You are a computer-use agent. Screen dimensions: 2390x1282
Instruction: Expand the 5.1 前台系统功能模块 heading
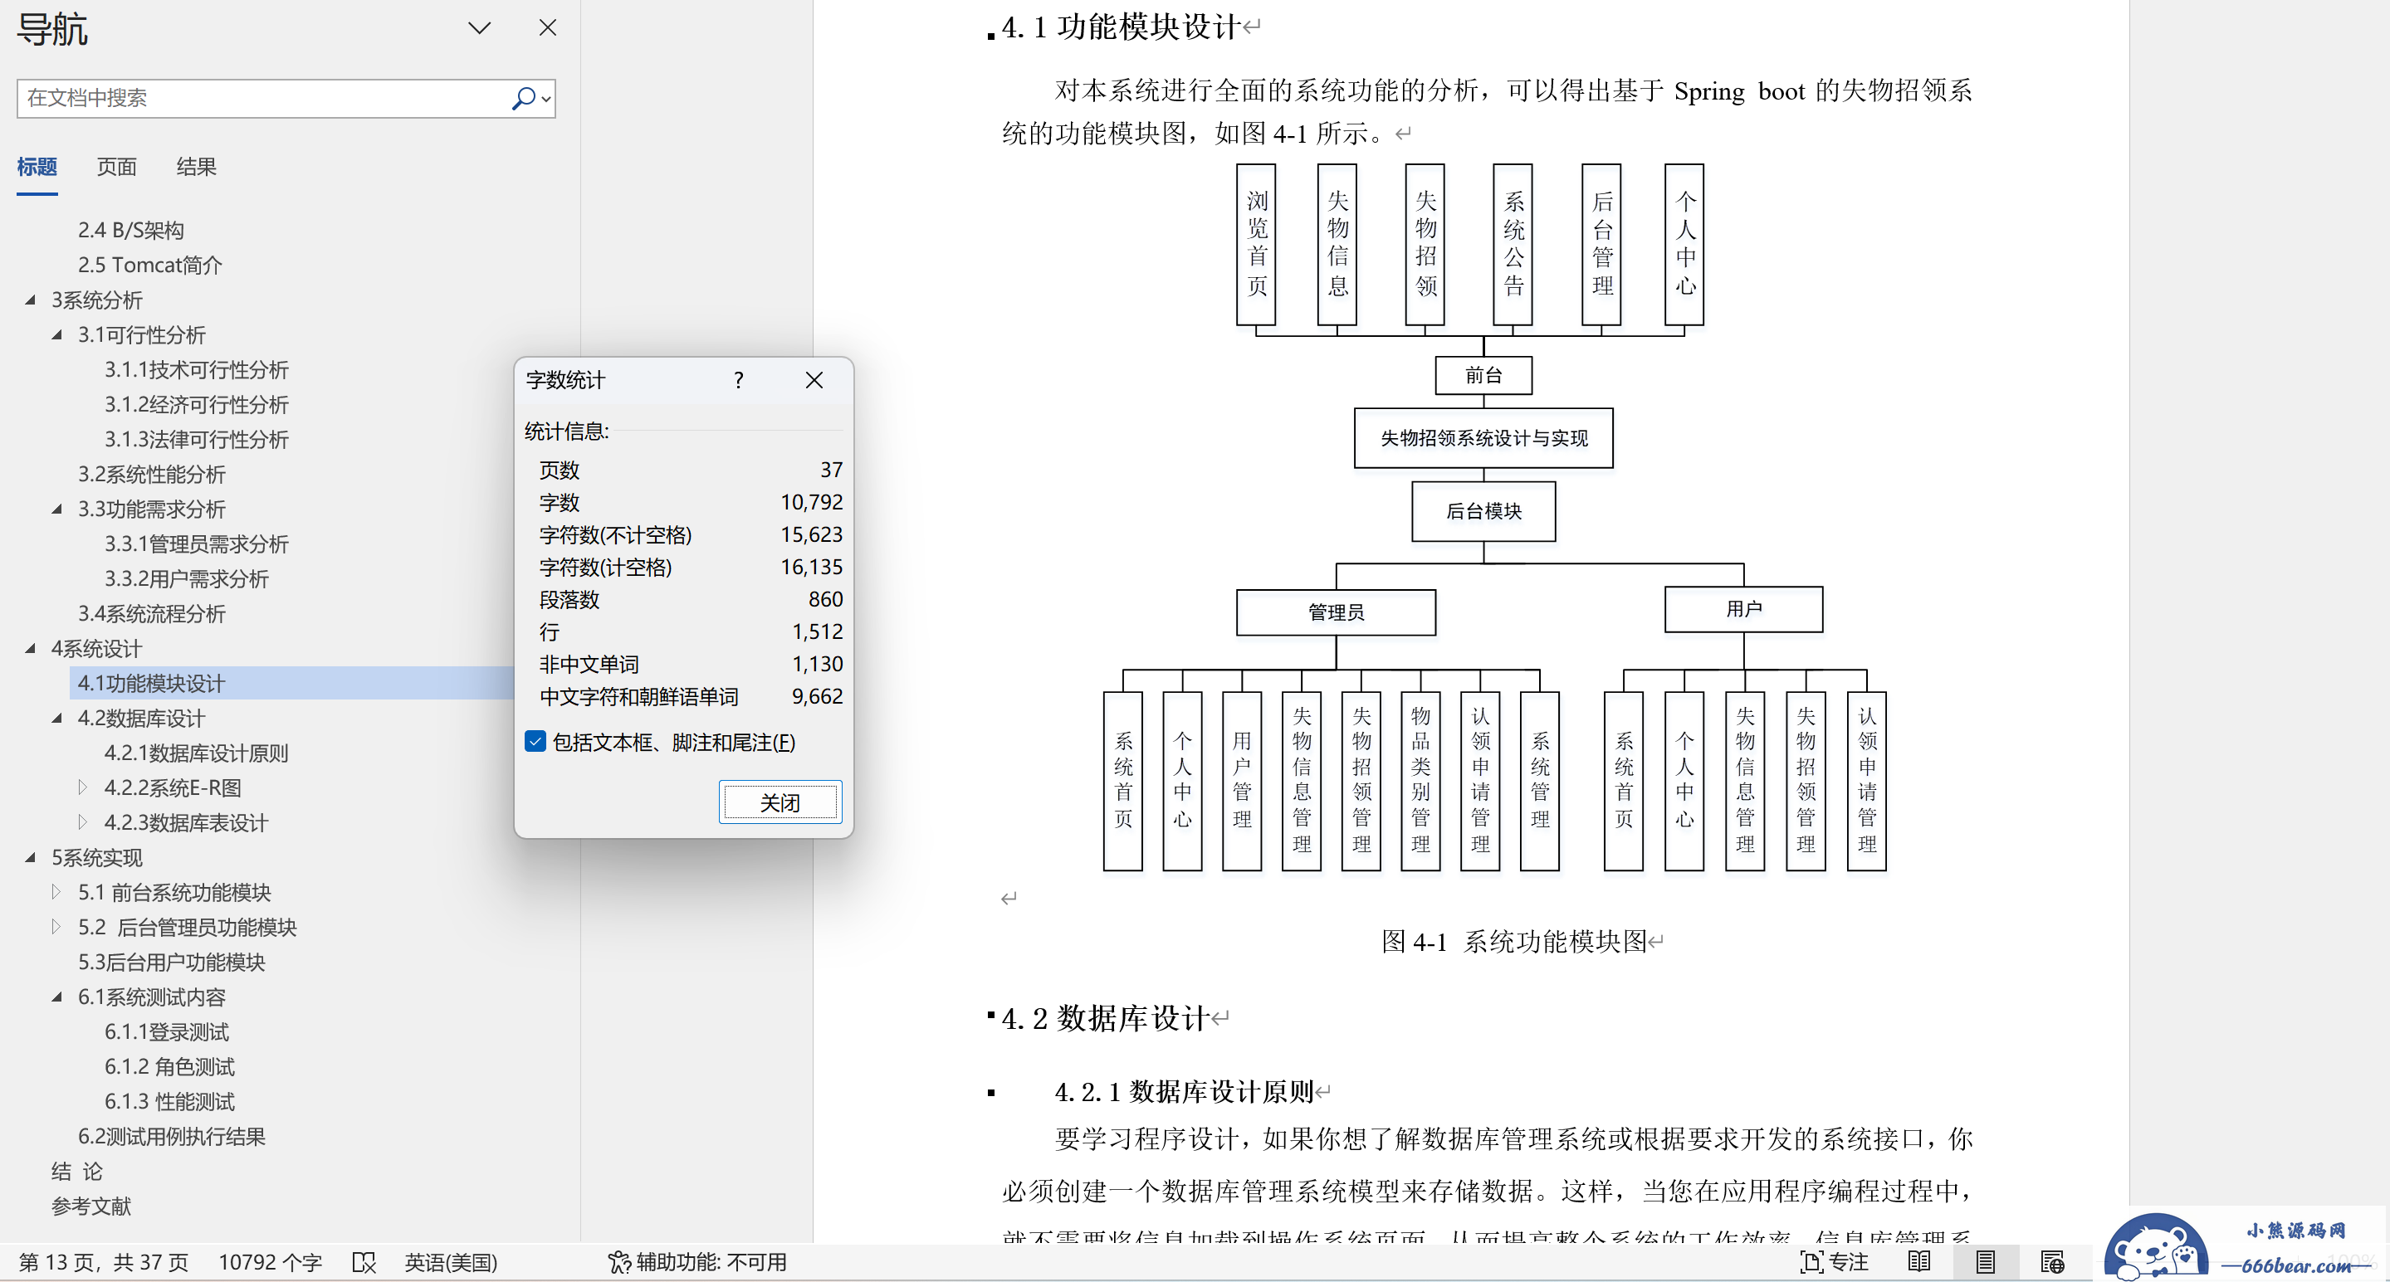click(x=56, y=892)
